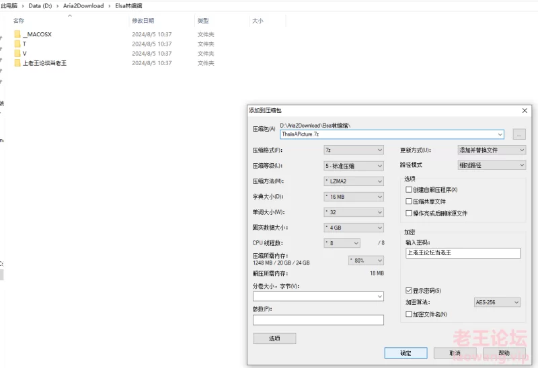The image size is (538, 368).
Task: Select the 上老王论坛当老王 folder icon
Action: pos(17,63)
